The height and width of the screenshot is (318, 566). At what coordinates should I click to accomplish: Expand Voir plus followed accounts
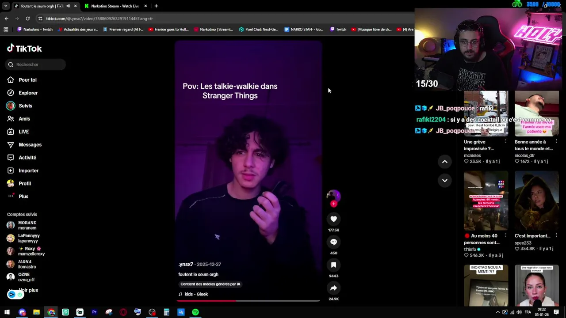[x=28, y=290]
